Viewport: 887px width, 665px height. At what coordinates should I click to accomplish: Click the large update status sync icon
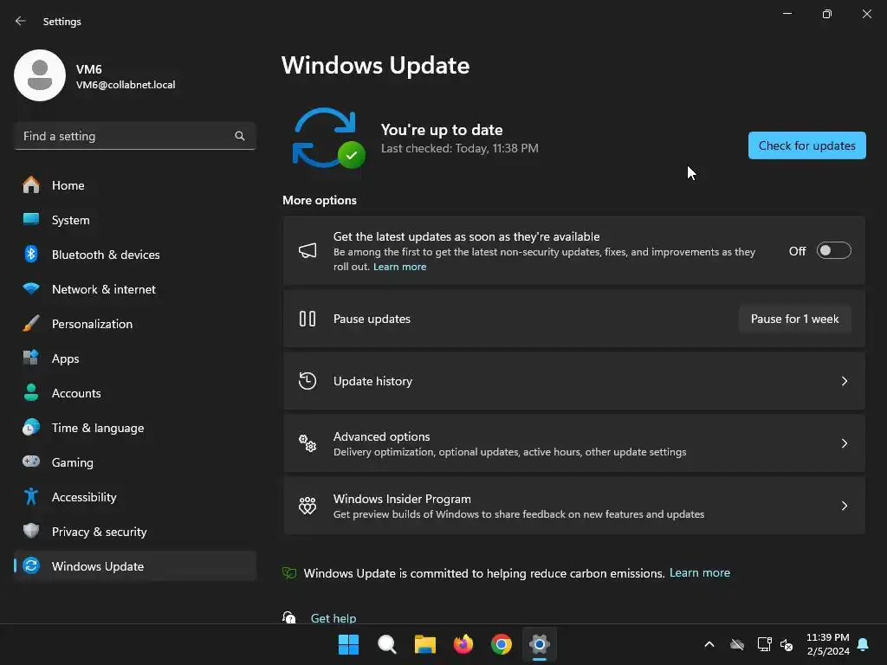tap(328, 139)
